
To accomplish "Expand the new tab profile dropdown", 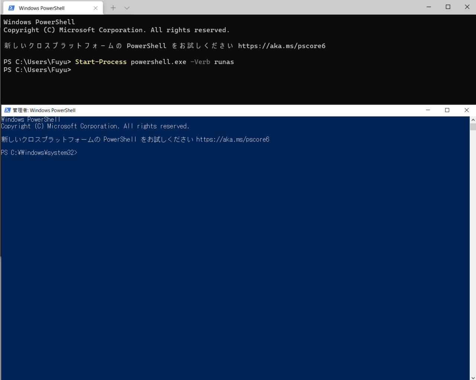I will point(127,8).
